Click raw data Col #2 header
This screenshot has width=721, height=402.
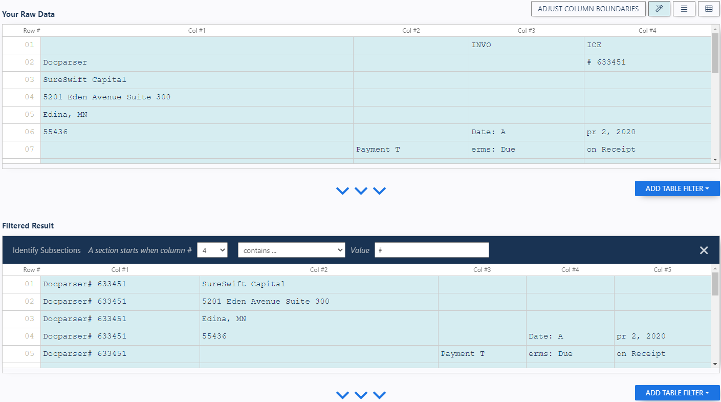click(411, 31)
